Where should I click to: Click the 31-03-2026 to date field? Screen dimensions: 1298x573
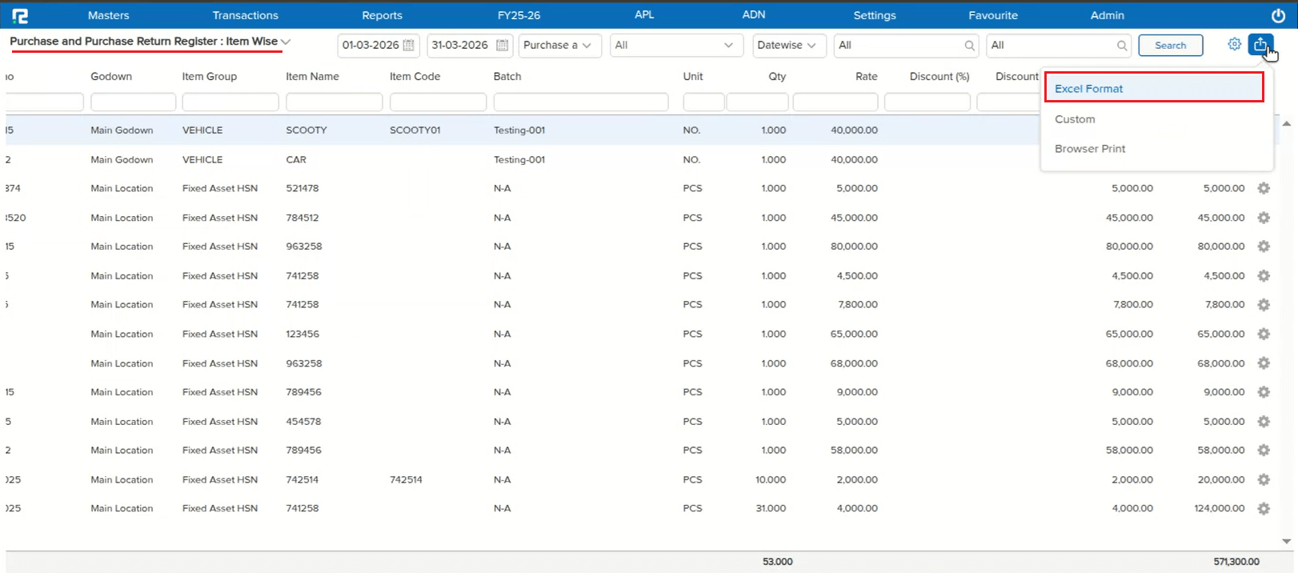tap(469, 46)
